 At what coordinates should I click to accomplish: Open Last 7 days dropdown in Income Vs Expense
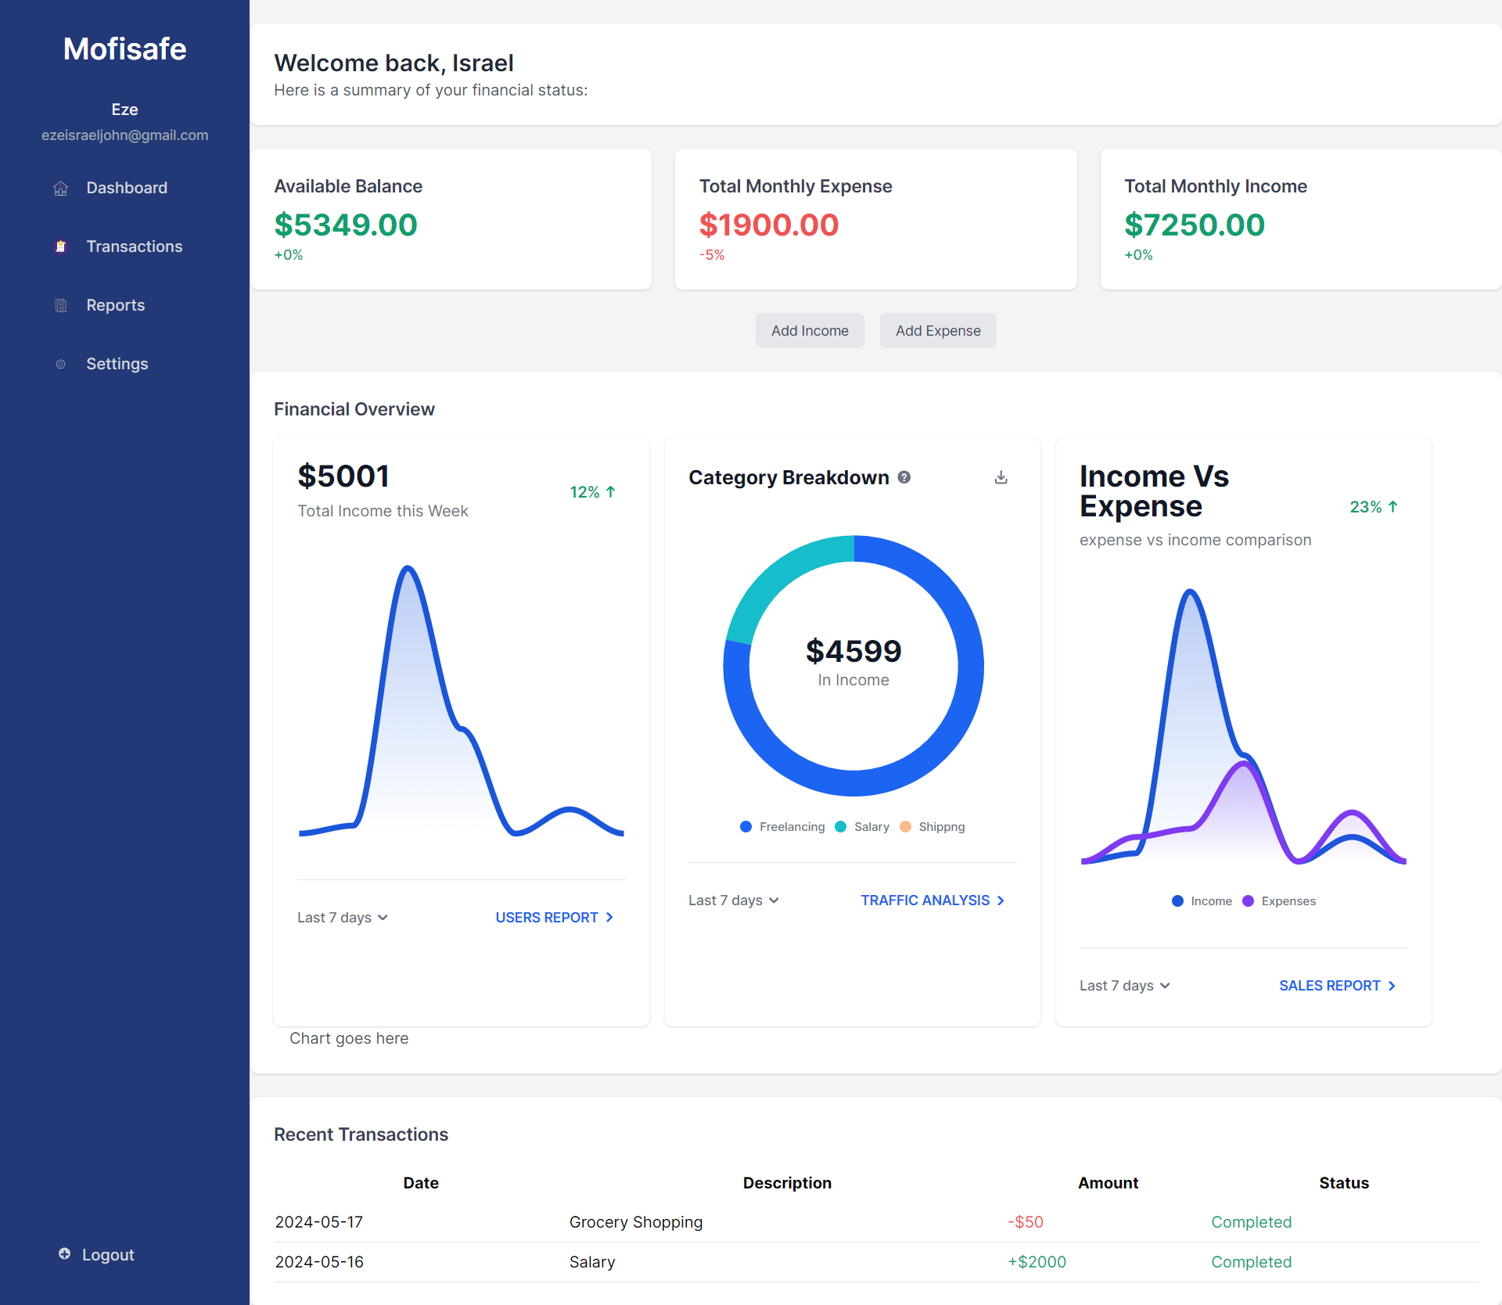(1125, 986)
